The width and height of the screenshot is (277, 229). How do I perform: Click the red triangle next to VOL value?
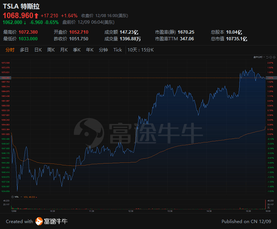click(37, 197)
